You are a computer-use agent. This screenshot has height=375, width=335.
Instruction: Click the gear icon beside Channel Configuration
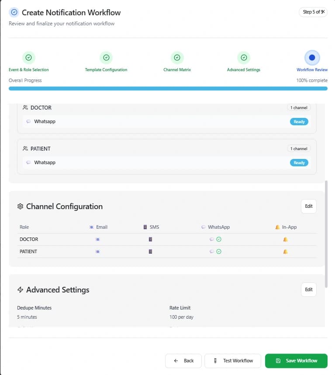pyautogui.click(x=20, y=206)
